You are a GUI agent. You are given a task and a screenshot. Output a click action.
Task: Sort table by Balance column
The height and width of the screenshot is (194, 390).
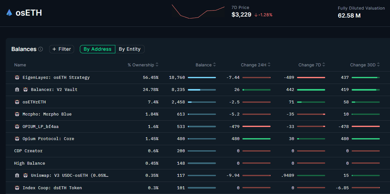click(x=214, y=65)
